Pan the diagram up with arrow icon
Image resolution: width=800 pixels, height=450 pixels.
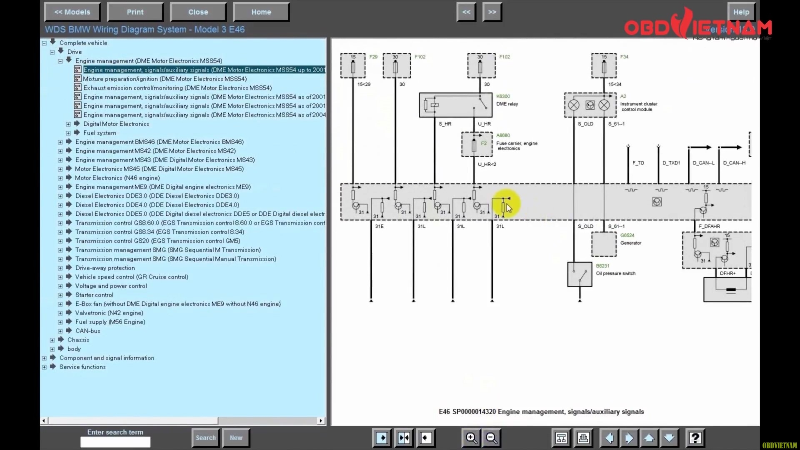(649, 438)
